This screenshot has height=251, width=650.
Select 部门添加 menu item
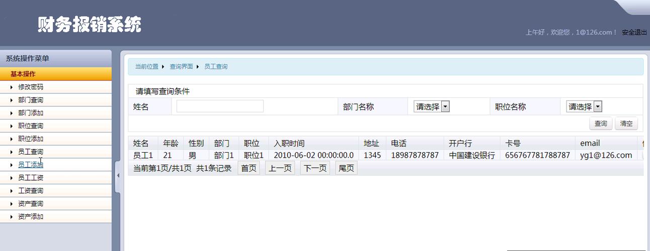31,113
